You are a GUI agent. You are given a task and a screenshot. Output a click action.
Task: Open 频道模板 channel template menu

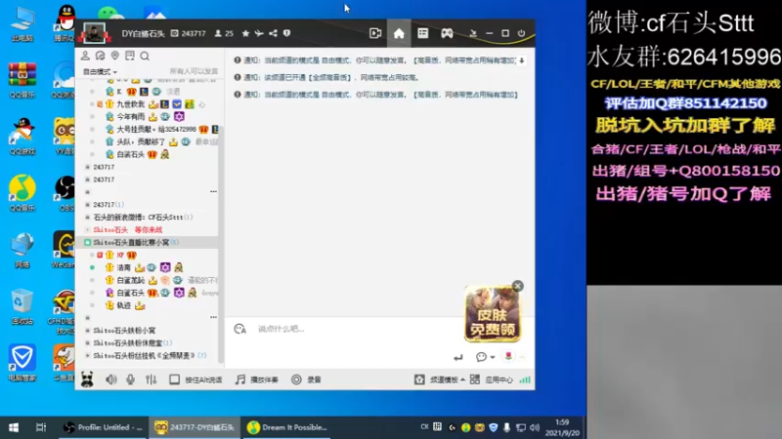439,379
